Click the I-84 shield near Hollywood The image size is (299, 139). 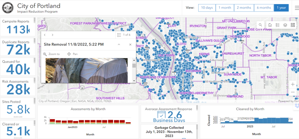point(242,42)
